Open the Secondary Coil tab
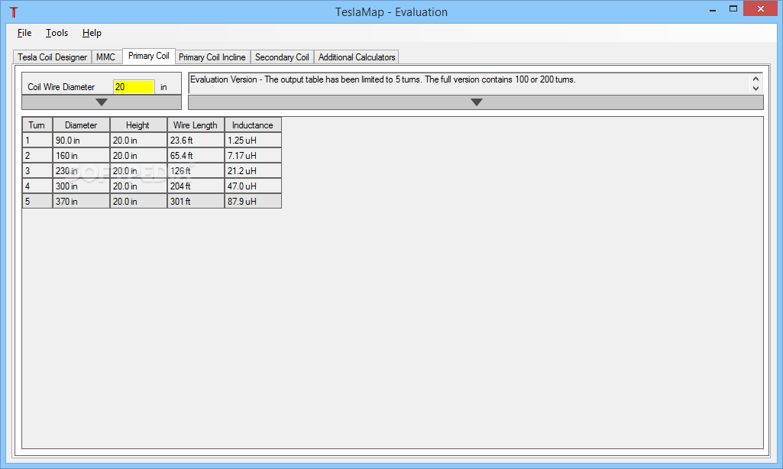This screenshot has width=783, height=469. 282,57
